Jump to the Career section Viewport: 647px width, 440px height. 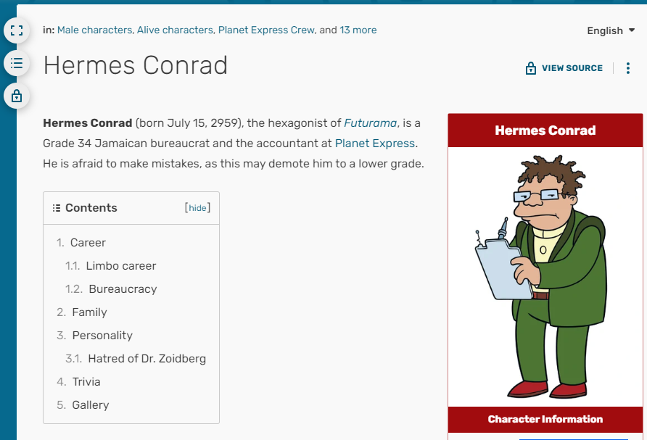[88, 243]
